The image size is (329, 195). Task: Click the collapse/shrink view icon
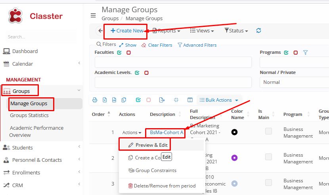pyautogui.click(x=176, y=100)
